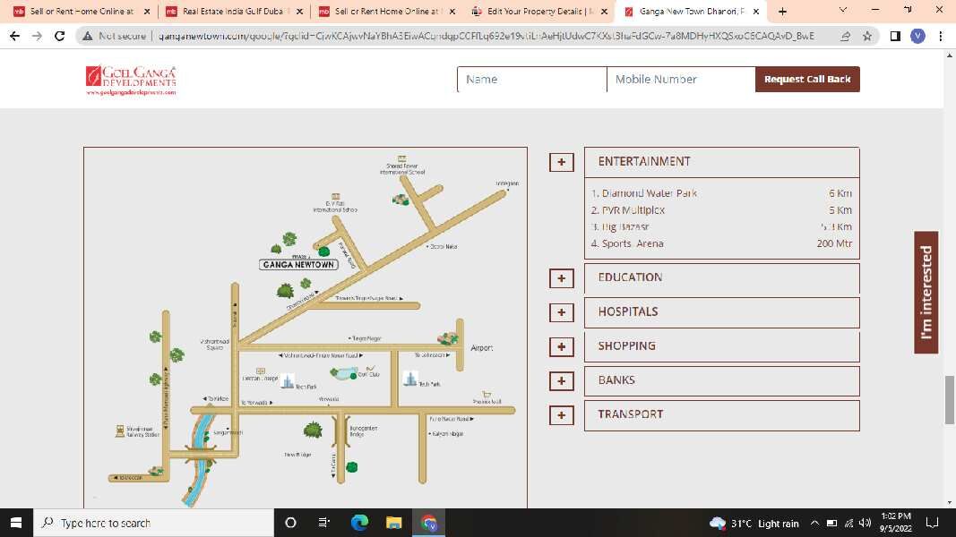This screenshot has width=956, height=537.
Task: Expand the Transport plus icon
Action: (562, 415)
